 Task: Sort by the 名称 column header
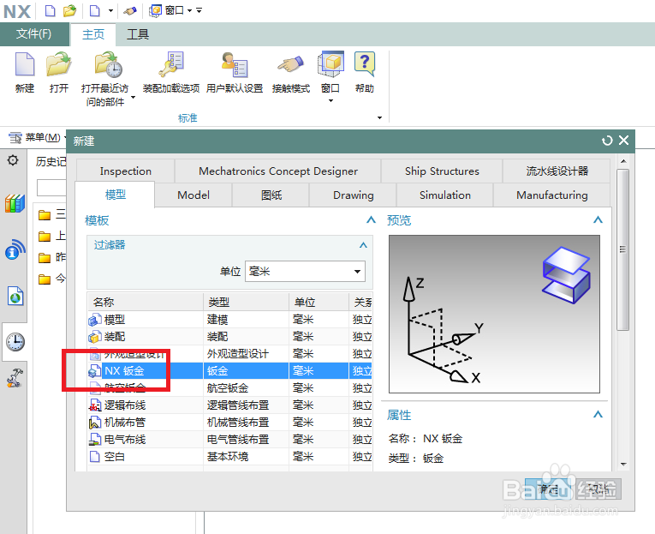pos(146,302)
